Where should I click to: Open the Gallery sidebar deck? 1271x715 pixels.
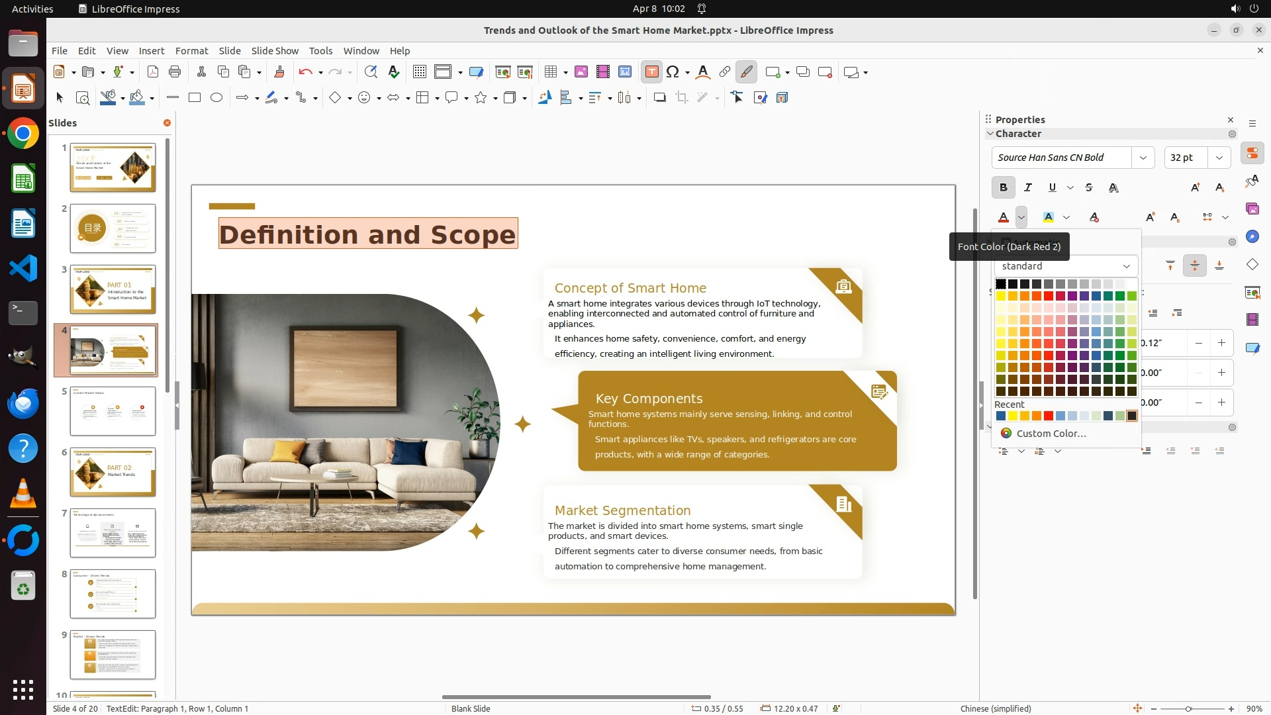pyautogui.click(x=1252, y=209)
